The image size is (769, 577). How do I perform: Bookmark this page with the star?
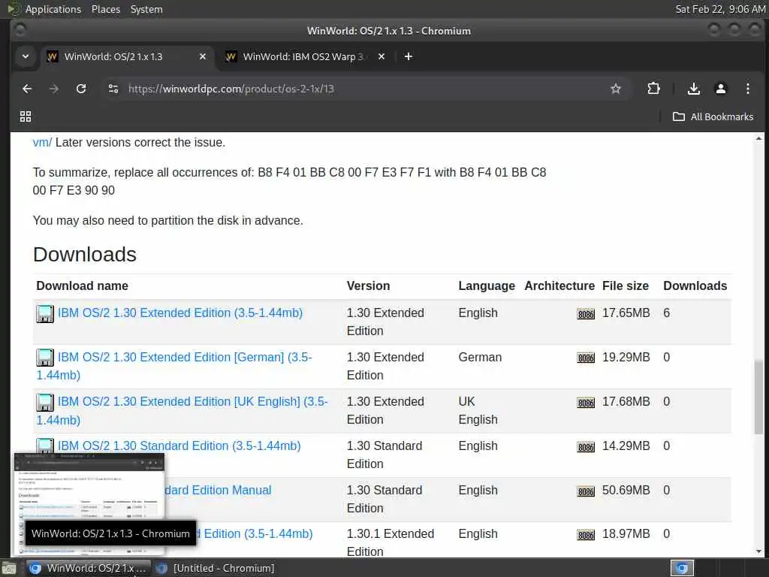pos(616,89)
